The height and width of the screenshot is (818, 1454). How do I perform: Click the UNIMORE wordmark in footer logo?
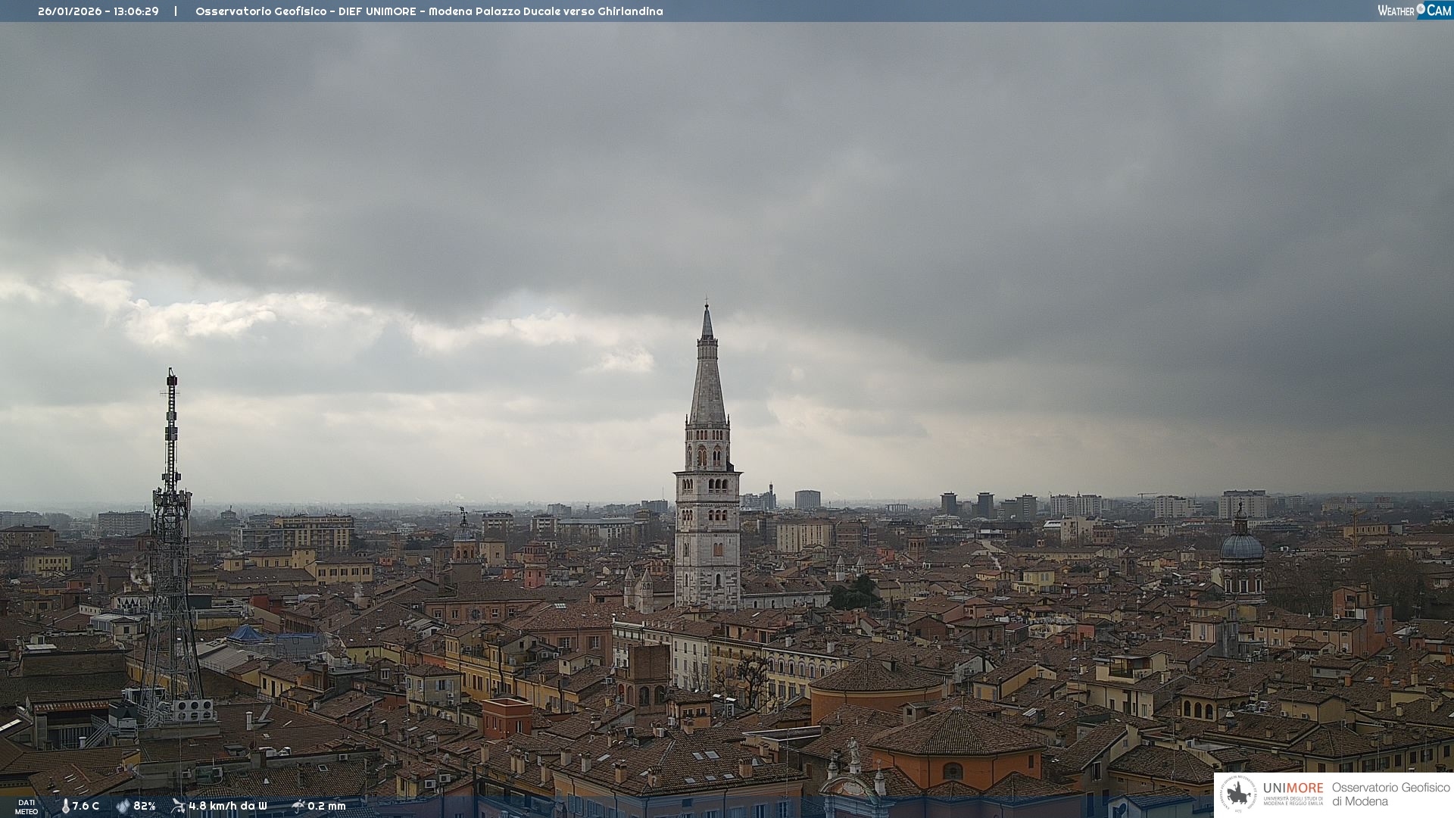pos(1293,788)
